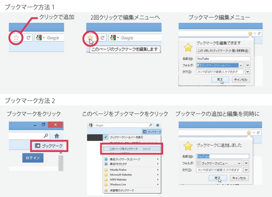Open search engine dropdown in 2回クリックで編集メニューへ panel
The image size is (272, 197).
pyautogui.click(x=118, y=38)
